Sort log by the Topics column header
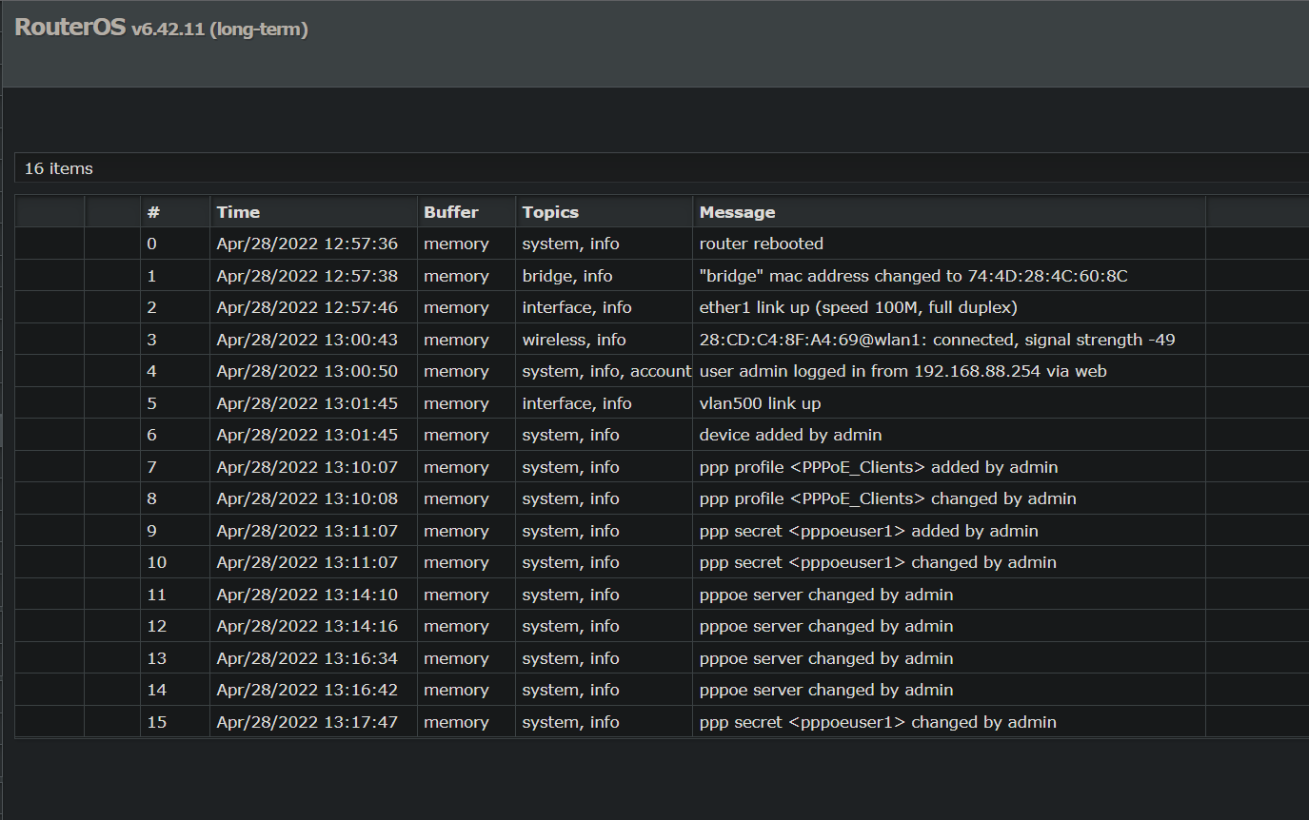The height and width of the screenshot is (820, 1309). click(604, 212)
